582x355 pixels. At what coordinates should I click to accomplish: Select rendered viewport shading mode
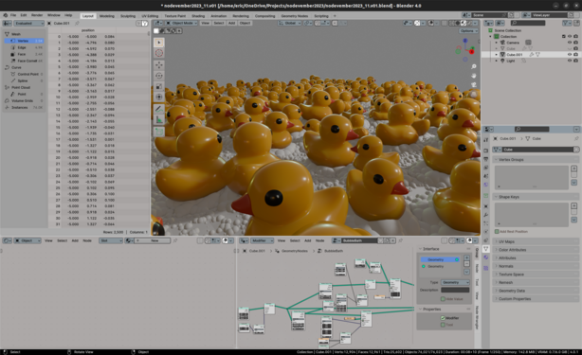(x=469, y=23)
